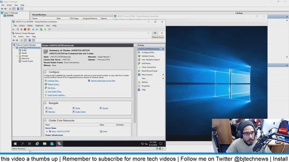
Task: Collapse vHOSTCLUSTER header in Actions pane
Action: pyautogui.click(x=163, y=49)
